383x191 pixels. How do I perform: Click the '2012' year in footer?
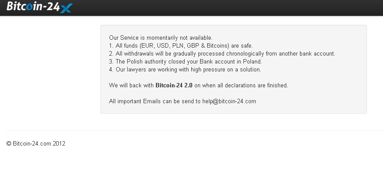point(59,143)
